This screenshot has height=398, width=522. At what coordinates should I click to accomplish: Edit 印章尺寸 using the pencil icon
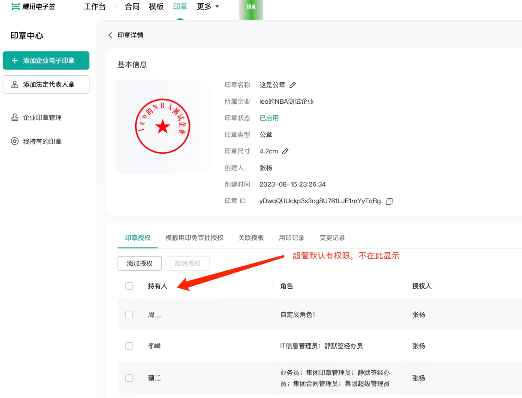click(285, 151)
